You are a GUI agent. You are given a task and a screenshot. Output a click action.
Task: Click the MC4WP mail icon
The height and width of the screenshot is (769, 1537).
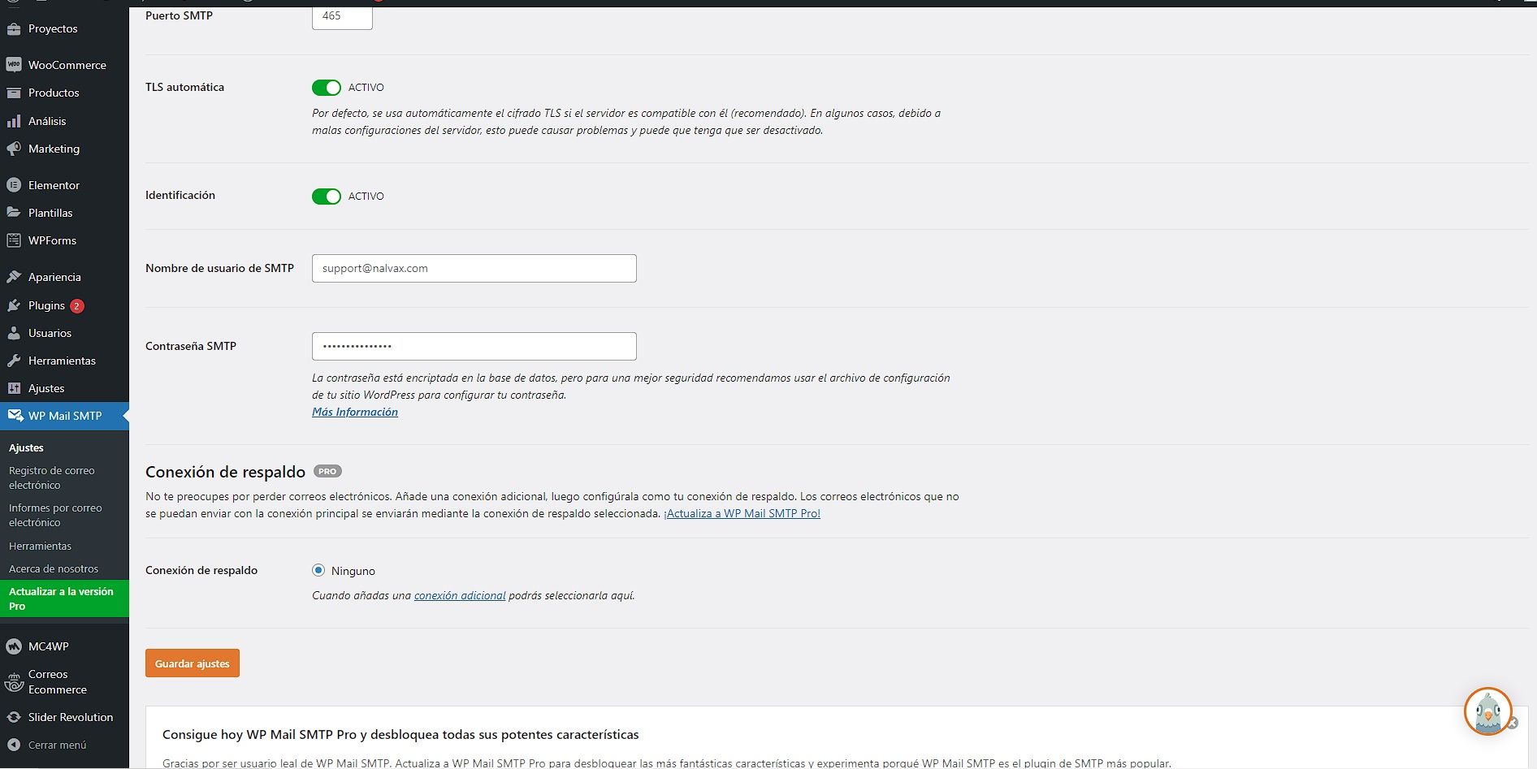tap(14, 646)
